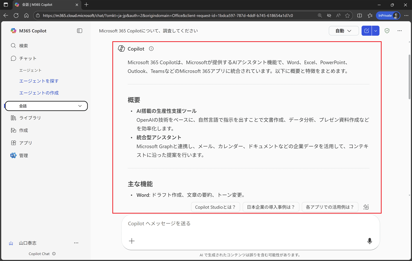Click suggestion 各アプリでの活用例は？

pos(330,207)
